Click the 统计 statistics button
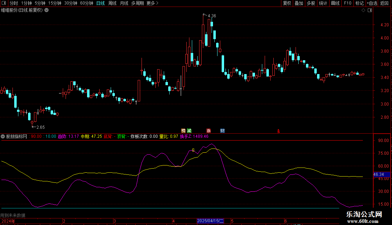This screenshot has height=225, width=392. [x=323, y=3]
